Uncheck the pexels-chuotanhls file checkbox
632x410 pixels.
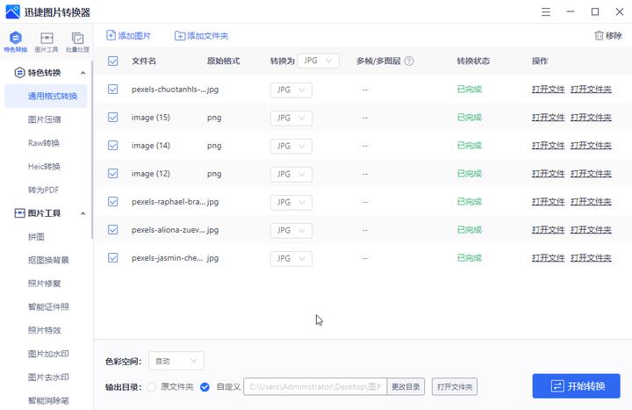113,89
